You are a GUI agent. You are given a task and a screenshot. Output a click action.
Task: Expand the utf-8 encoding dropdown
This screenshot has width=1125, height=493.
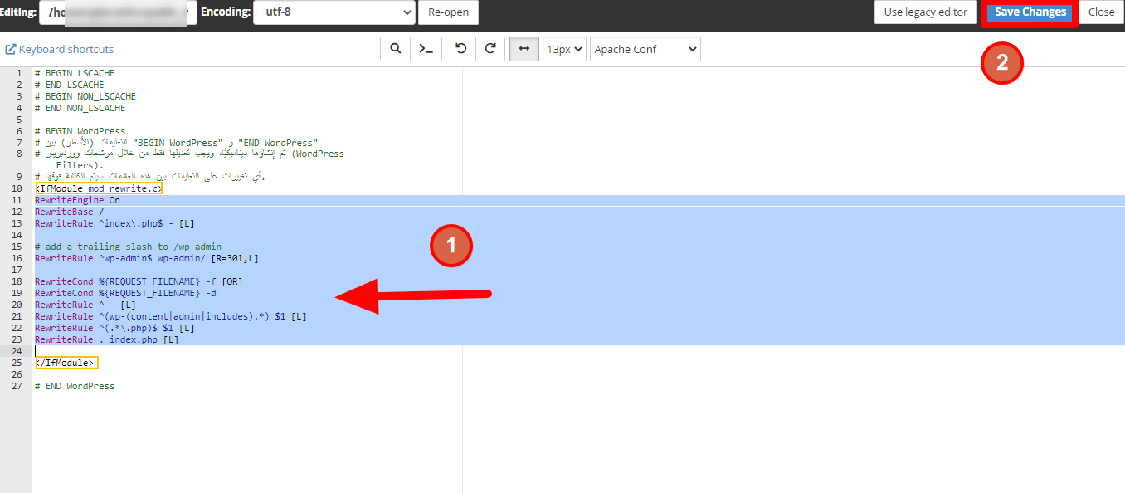coord(334,12)
